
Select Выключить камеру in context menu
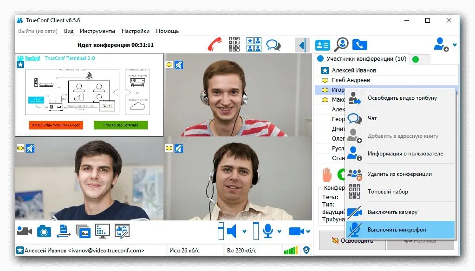click(x=400, y=212)
